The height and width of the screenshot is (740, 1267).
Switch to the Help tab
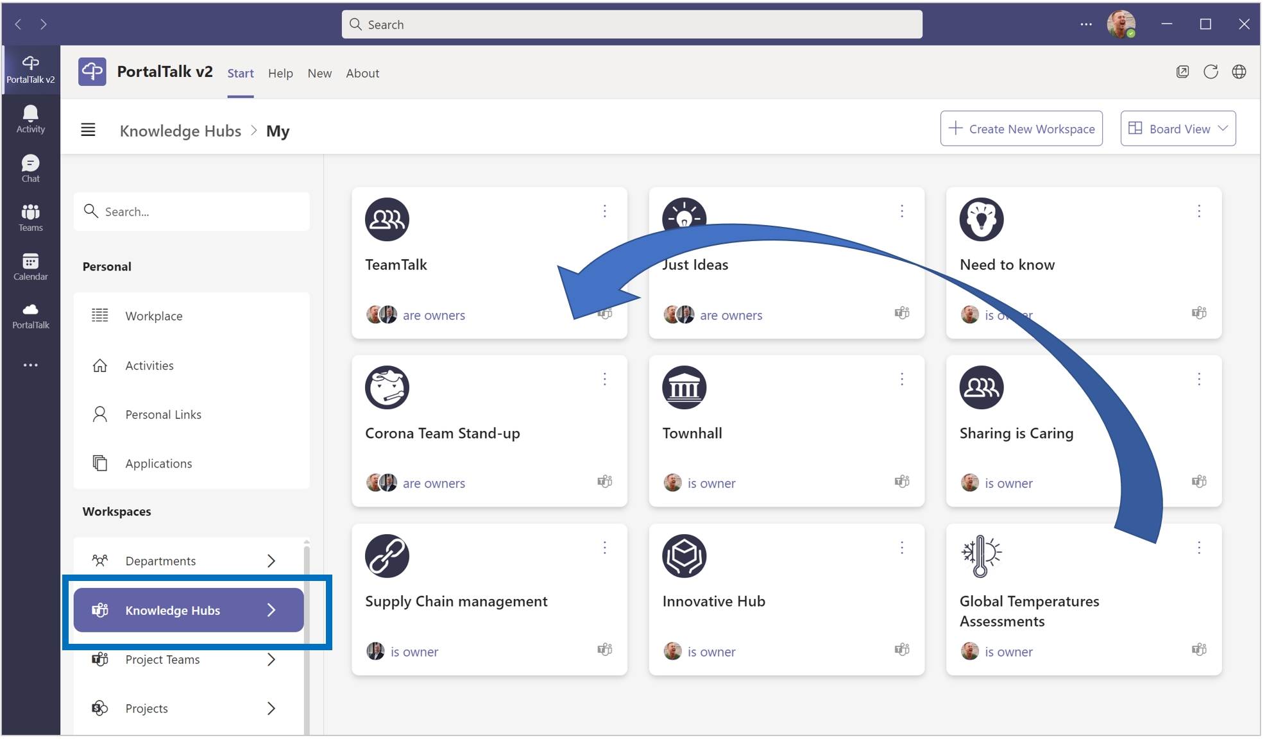coord(280,73)
